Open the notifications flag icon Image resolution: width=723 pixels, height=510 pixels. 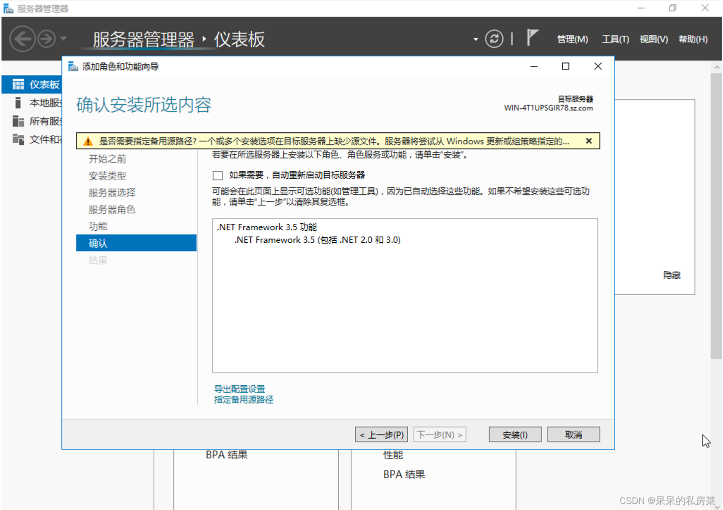(532, 37)
